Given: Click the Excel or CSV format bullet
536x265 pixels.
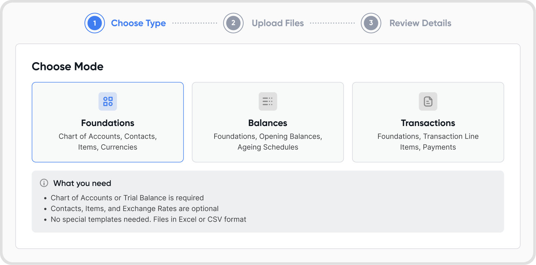Looking at the screenshot, I should click(x=148, y=220).
